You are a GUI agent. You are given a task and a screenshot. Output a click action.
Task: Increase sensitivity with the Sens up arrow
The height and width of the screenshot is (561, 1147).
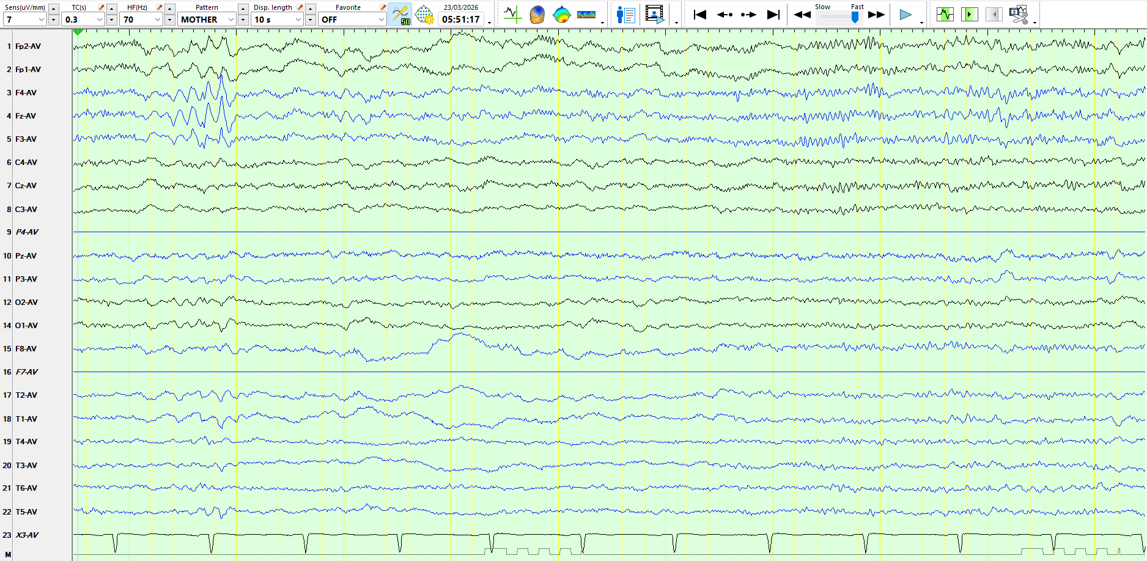tap(54, 9)
